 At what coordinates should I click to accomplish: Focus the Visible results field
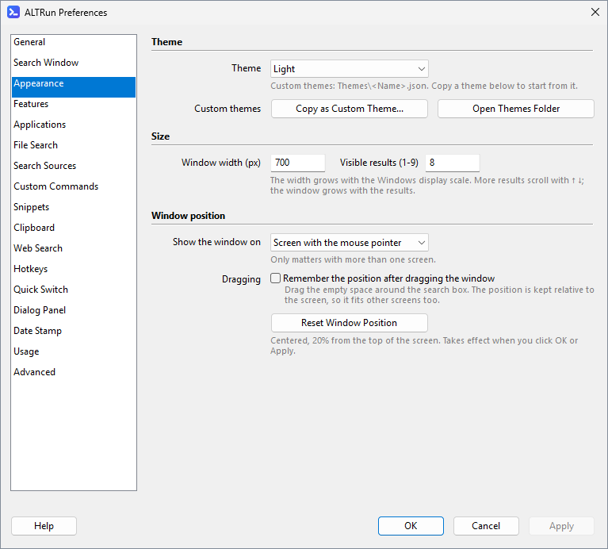pyautogui.click(x=452, y=163)
